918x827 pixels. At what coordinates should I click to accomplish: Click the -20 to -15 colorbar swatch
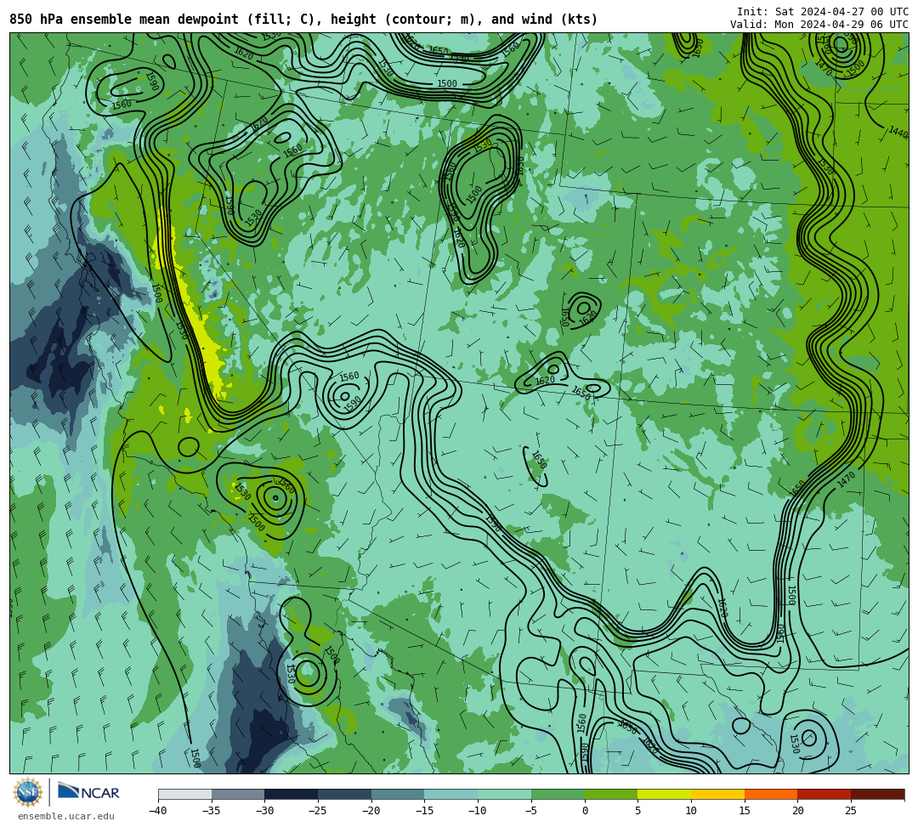398,794
